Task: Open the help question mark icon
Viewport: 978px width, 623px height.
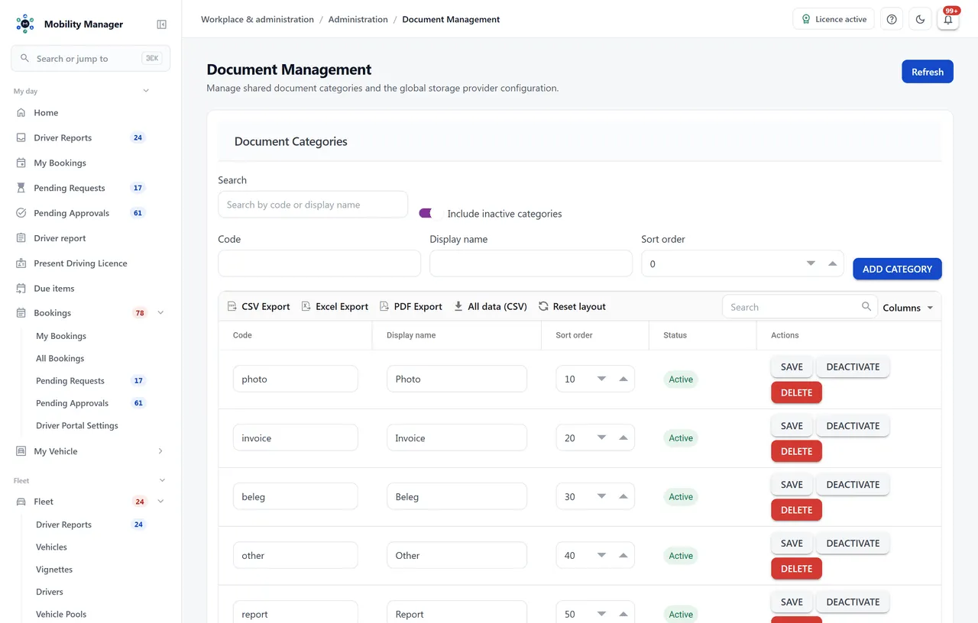Action: (x=892, y=19)
